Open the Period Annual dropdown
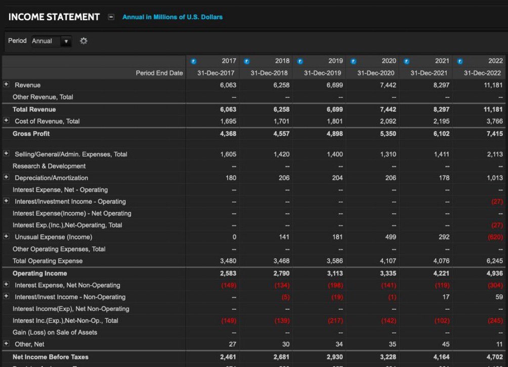508x367 pixels. tap(52, 41)
